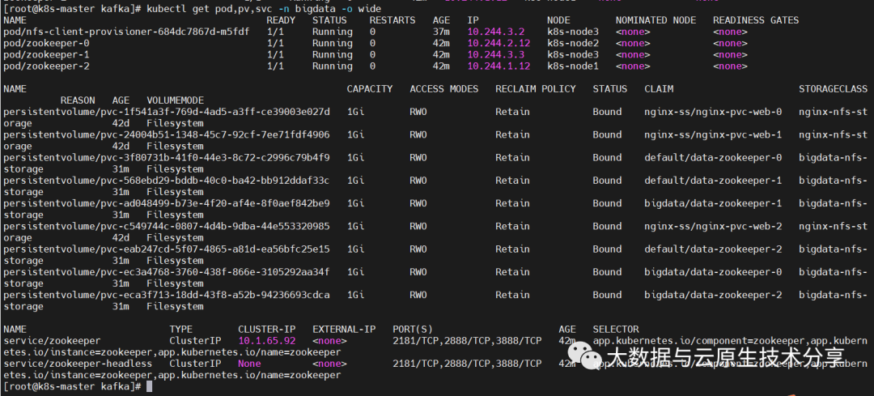Click claim bigdata/data-zookeeper-0
The image size is (874, 396).
point(713,272)
